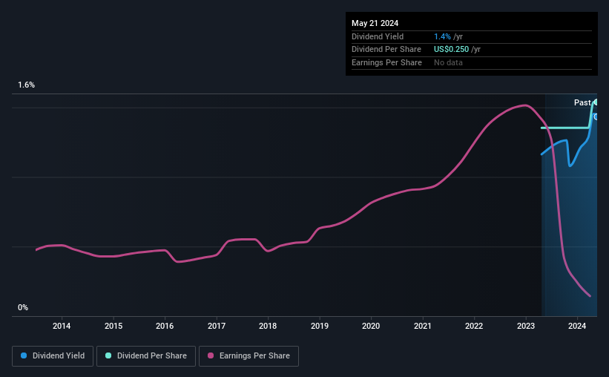This screenshot has width=609, height=377.
Task: Click the 'No data' earnings tooltip entry
Action: 450,62
